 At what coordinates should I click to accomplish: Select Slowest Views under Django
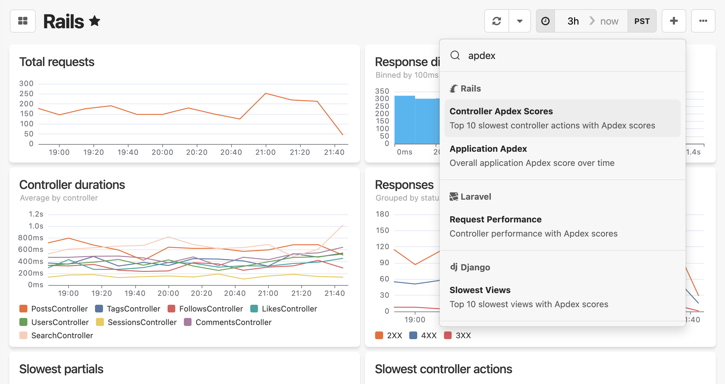tap(480, 290)
